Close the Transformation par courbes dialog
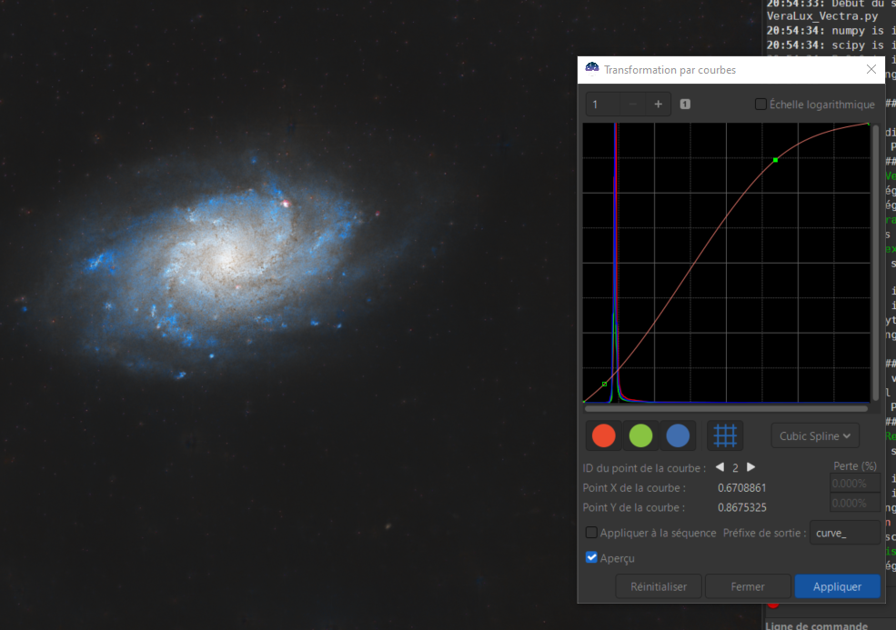 coord(871,69)
